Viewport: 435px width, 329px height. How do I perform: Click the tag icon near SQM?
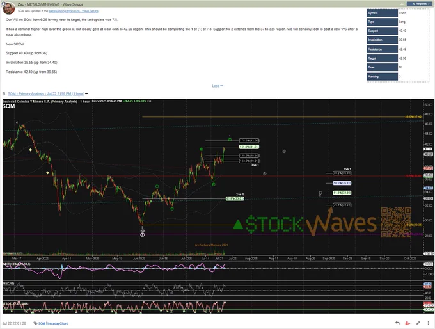point(36,323)
